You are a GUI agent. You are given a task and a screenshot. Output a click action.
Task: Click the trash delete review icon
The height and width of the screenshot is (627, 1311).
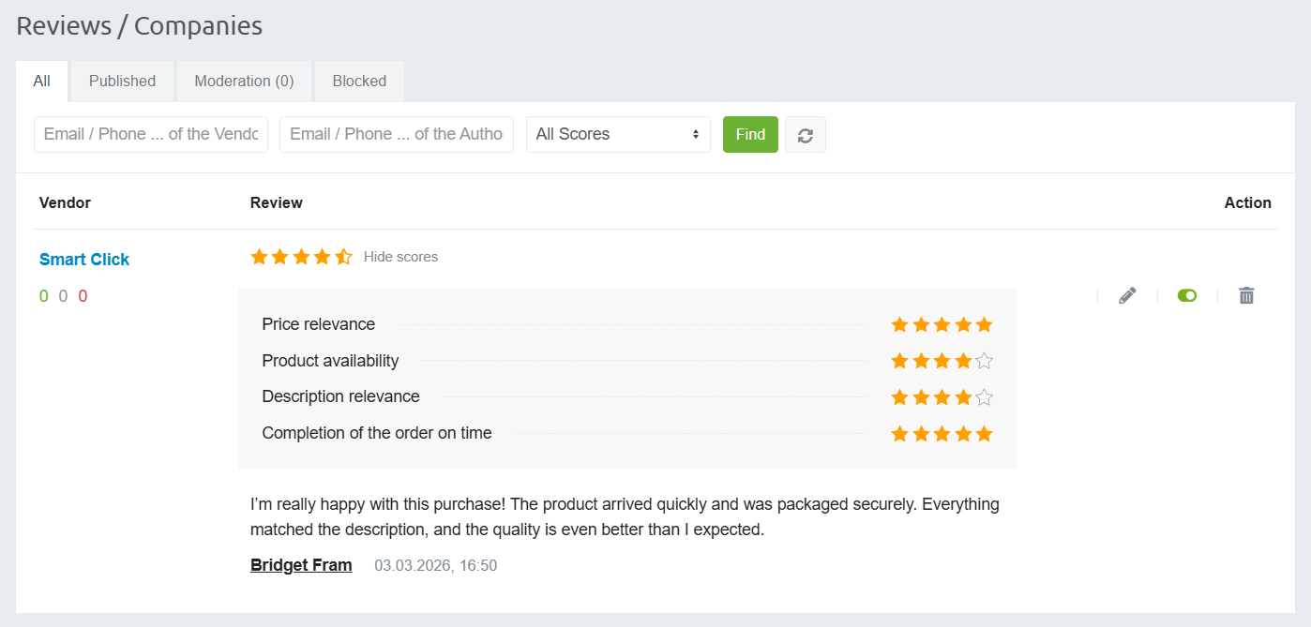pos(1246,296)
